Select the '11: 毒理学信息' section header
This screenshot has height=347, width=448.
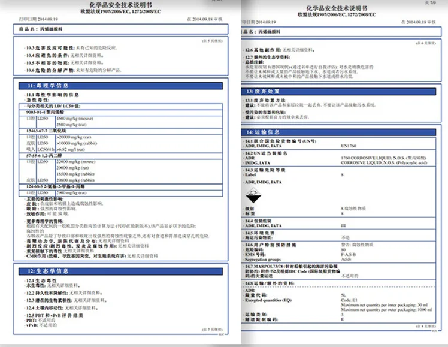120,86
